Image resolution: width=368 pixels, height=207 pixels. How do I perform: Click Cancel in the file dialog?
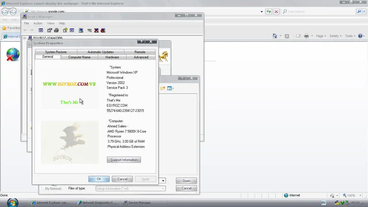186,188
